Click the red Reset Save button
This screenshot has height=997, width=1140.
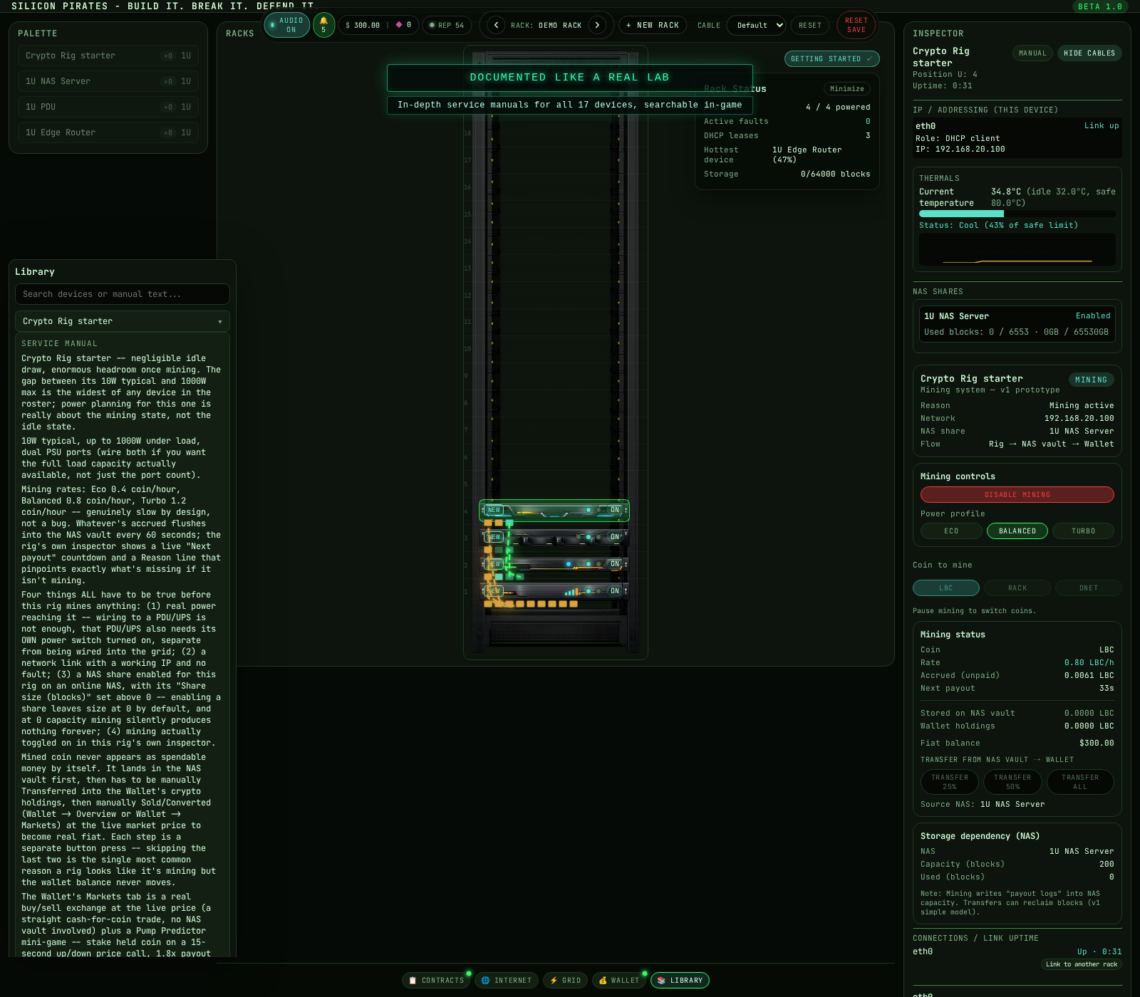click(x=856, y=25)
